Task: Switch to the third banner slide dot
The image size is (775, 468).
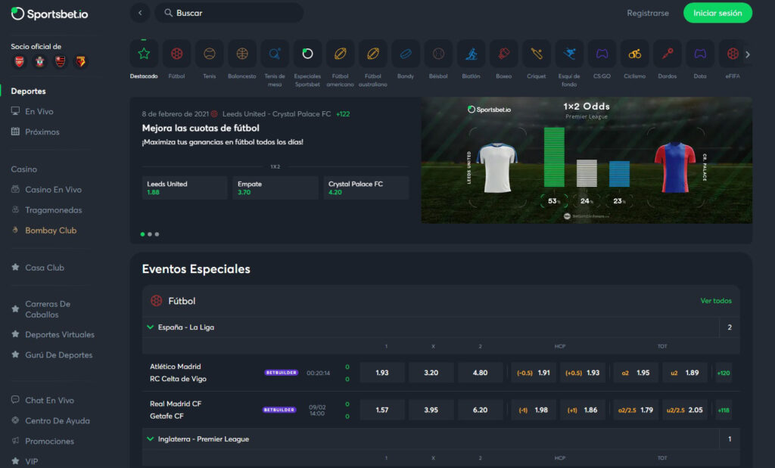Action: coord(157,234)
